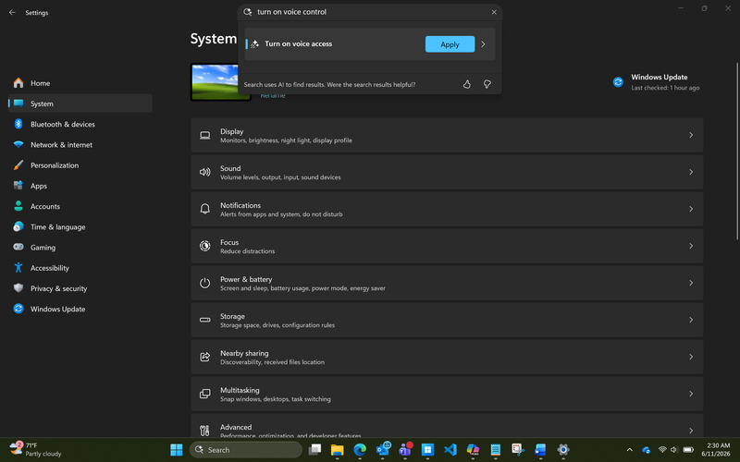Expand the Power & battery chevron

tap(691, 283)
